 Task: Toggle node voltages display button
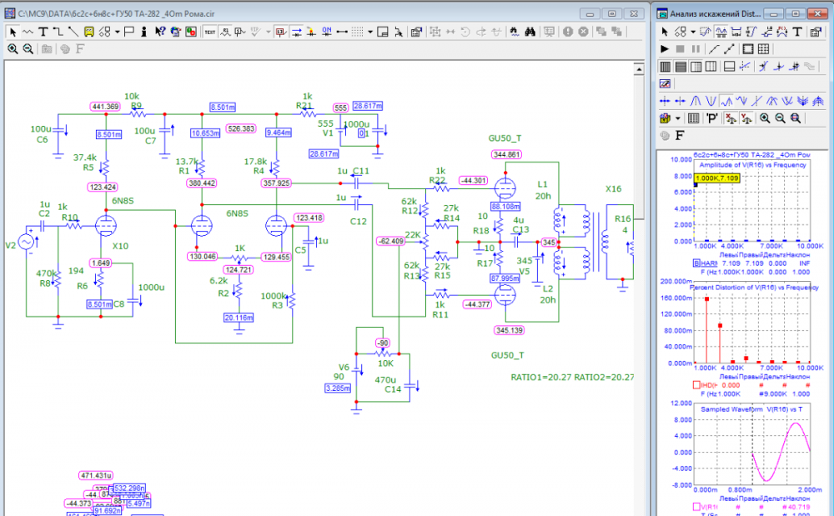[x=282, y=32]
